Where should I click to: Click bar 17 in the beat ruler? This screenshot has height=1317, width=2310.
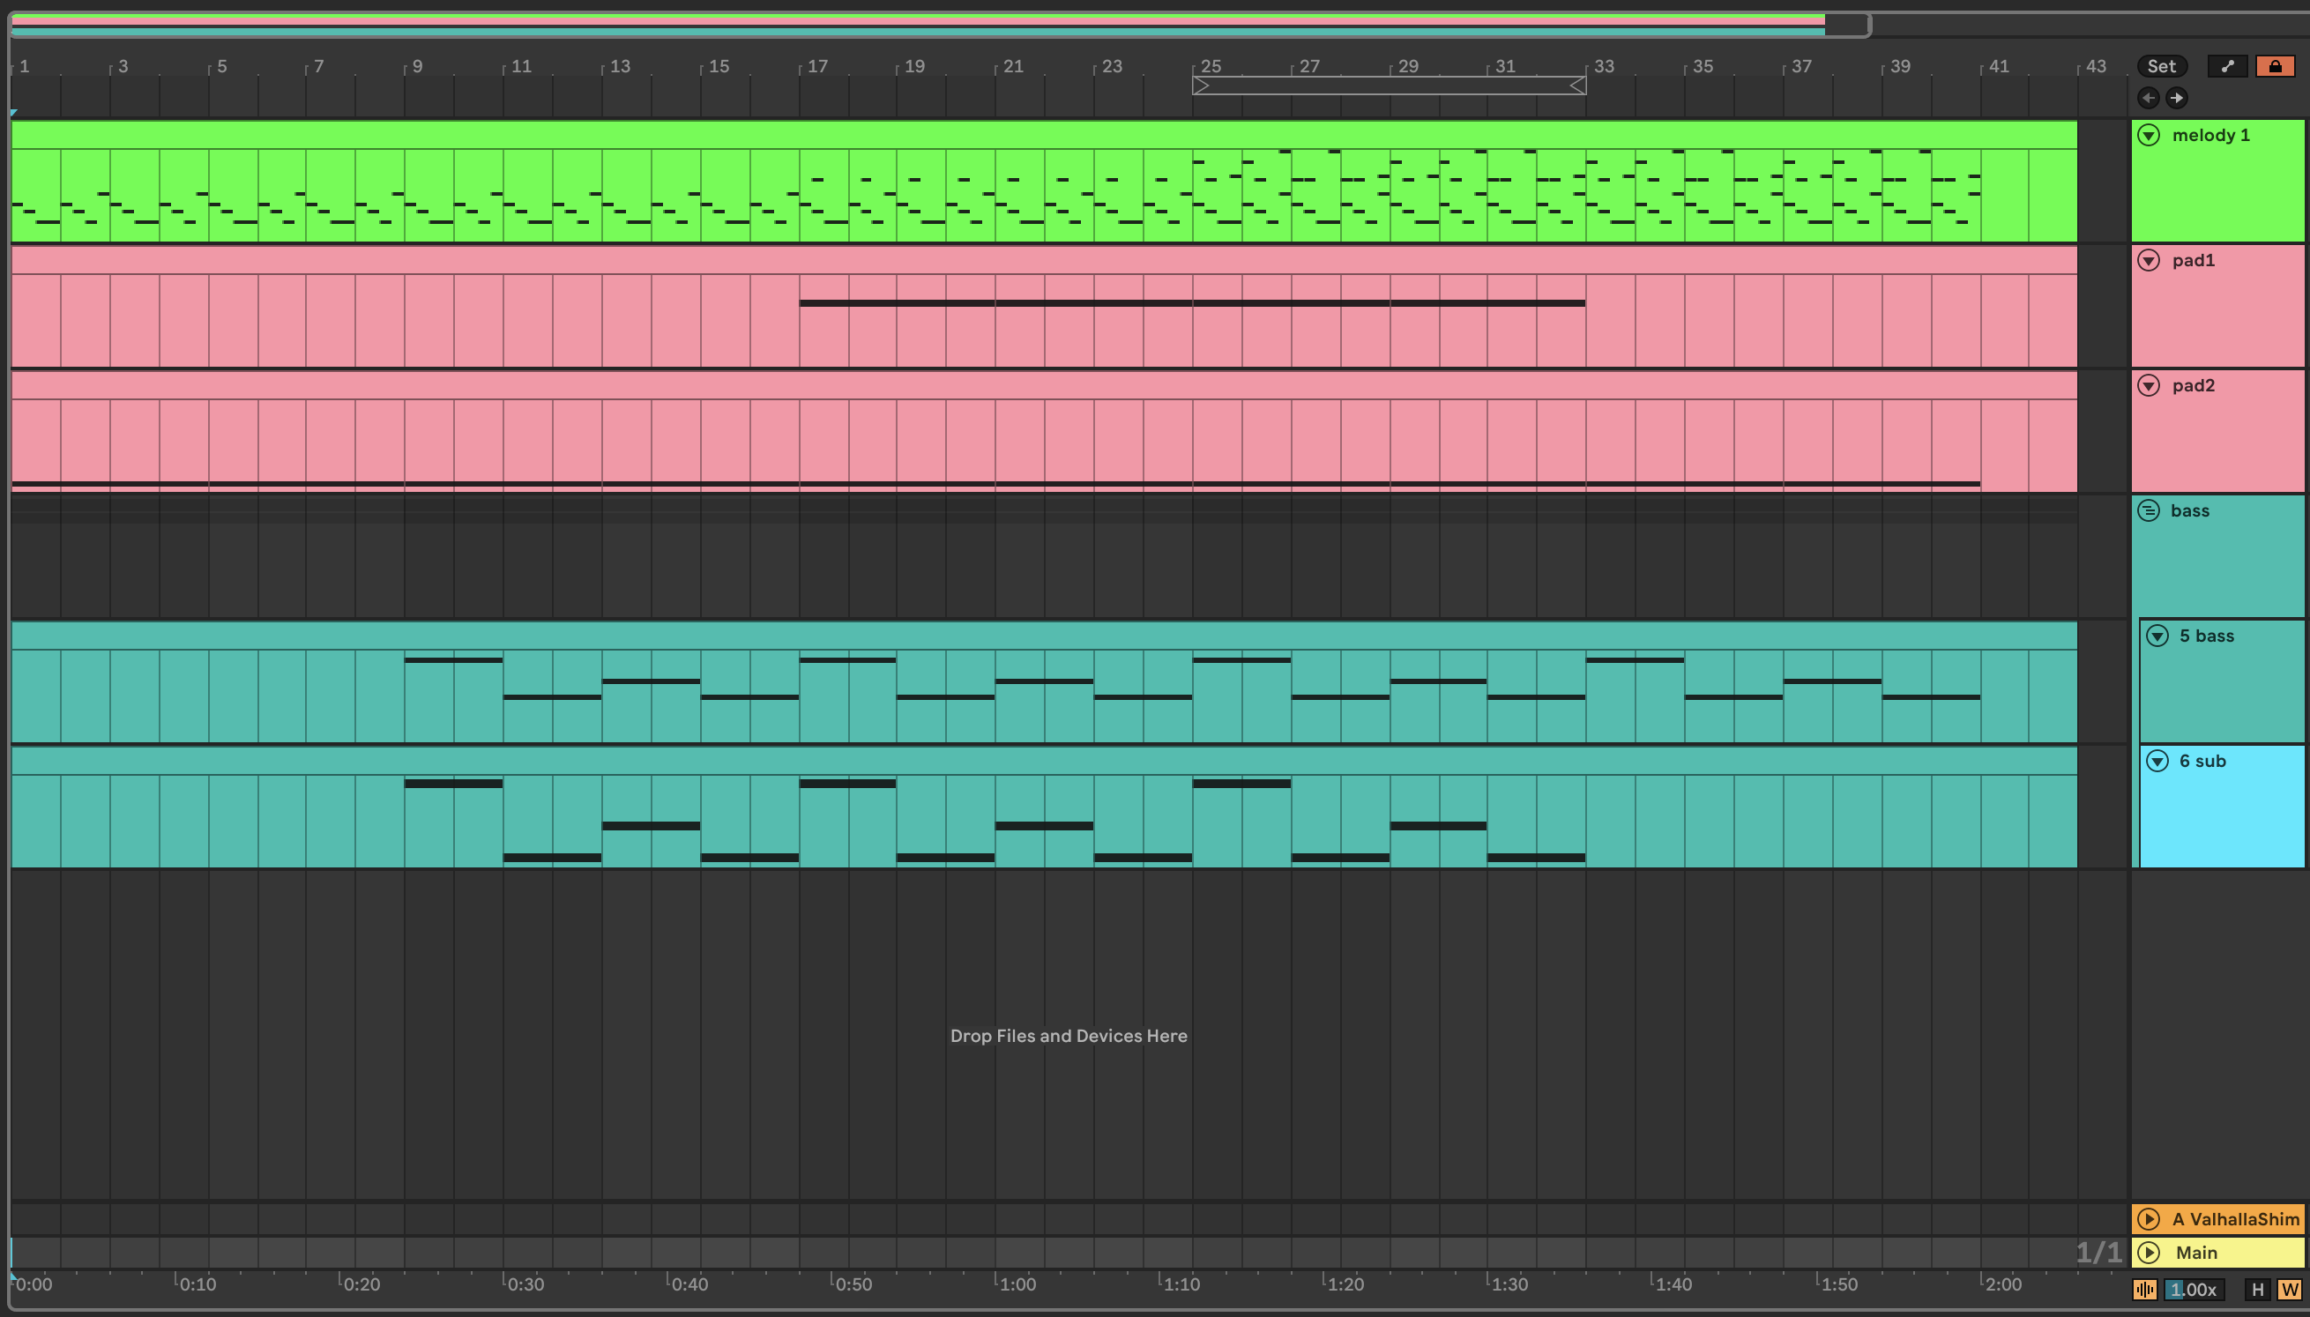[816, 66]
